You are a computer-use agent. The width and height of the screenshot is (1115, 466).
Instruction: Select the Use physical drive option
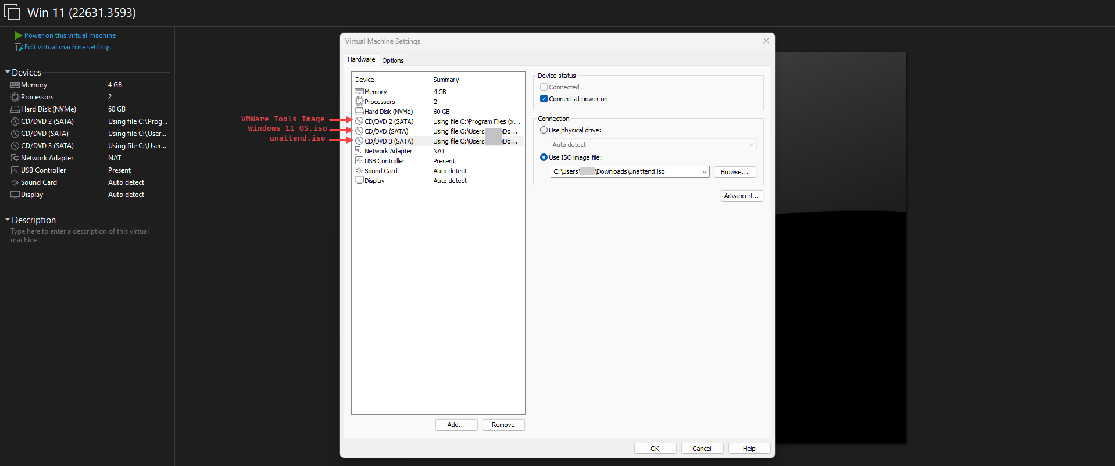(x=544, y=130)
